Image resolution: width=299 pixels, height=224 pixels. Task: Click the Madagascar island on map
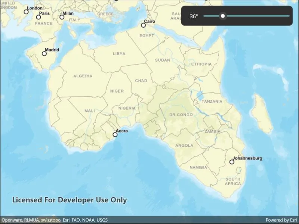pos(262,114)
